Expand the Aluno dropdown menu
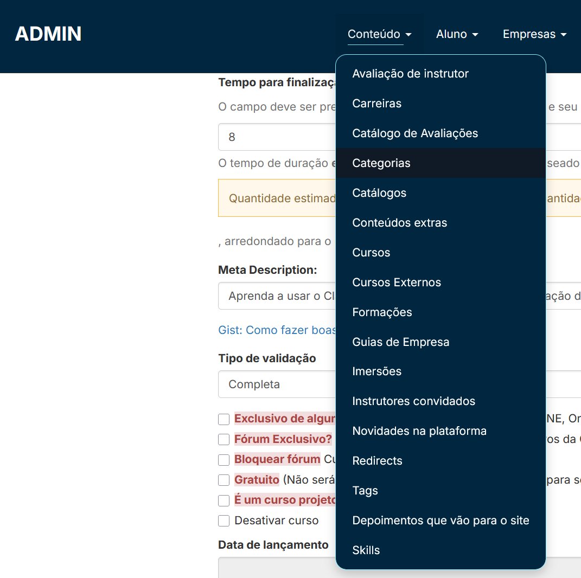This screenshot has width=581, height=578. point(457,34)
